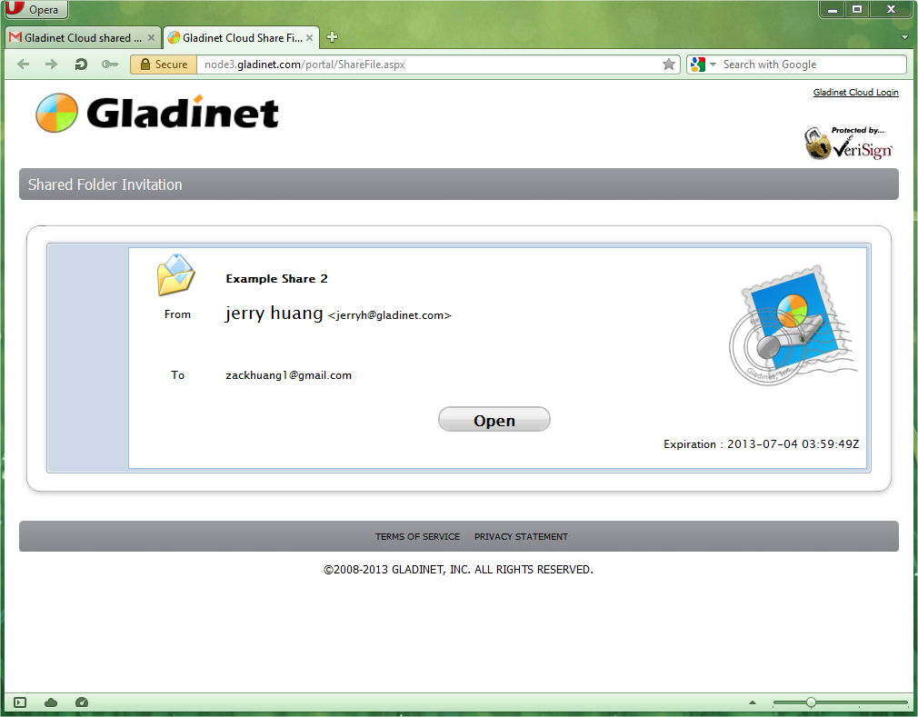Screen dimensions: 918x717
Task: Click the Expiration date text
Action: click(x=761, y=444)
